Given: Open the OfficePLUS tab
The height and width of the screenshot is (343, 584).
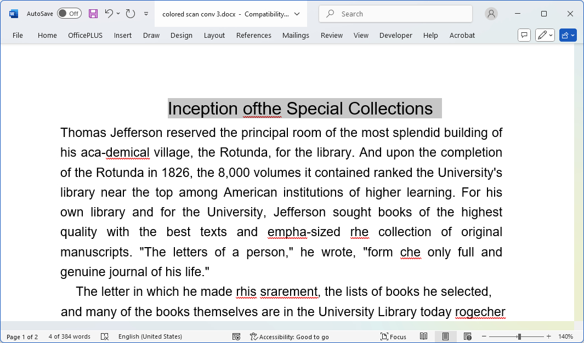Looking at the screenshot, I should (x=85, y=35).
